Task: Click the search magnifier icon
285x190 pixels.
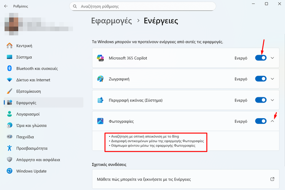Action: [74, 6]
